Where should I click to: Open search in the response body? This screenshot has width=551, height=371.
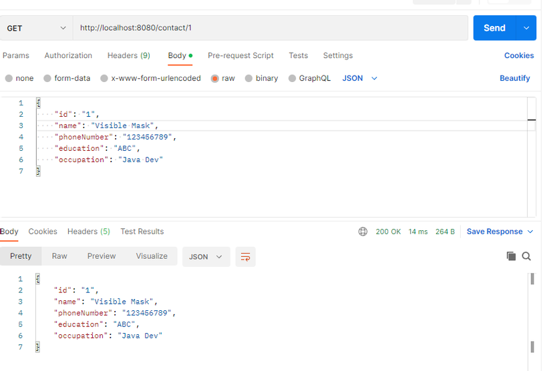tap(526, 256)
